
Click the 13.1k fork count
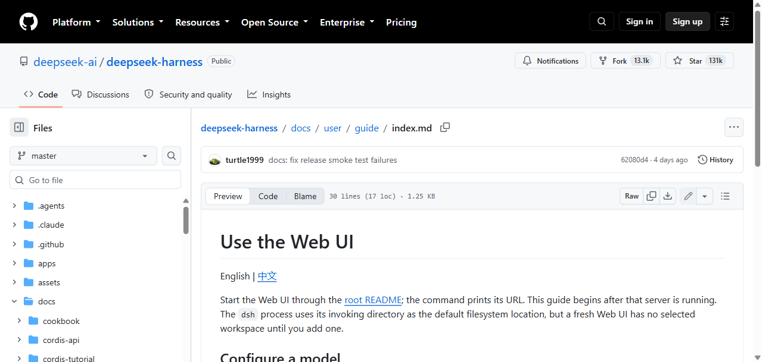click(x=642, y=61)
